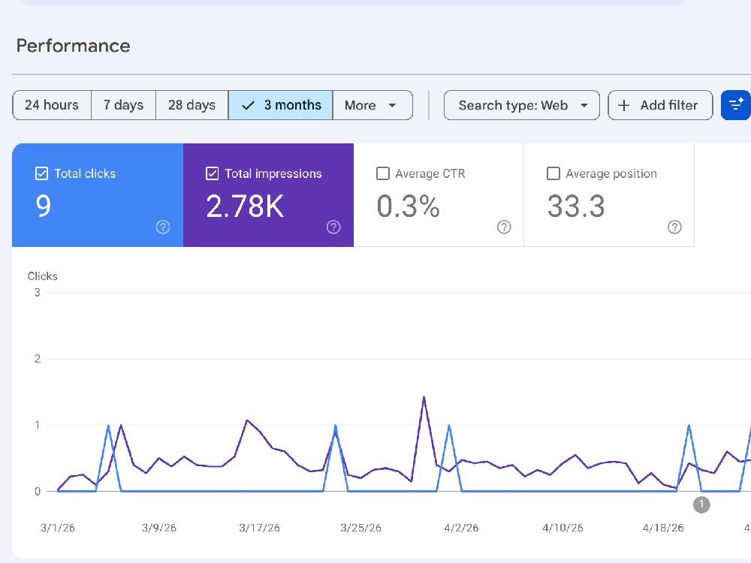Enable the Average CTR checkbox

[x=383, y=173]
